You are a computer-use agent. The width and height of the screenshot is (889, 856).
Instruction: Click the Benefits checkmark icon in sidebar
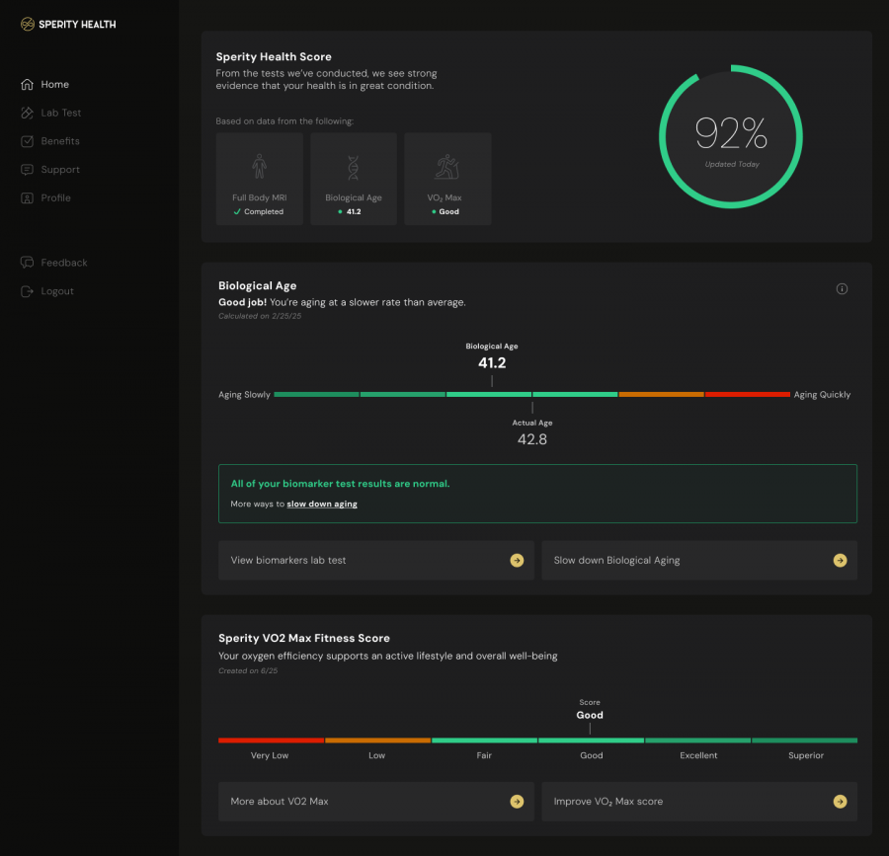tap(27, 141)
